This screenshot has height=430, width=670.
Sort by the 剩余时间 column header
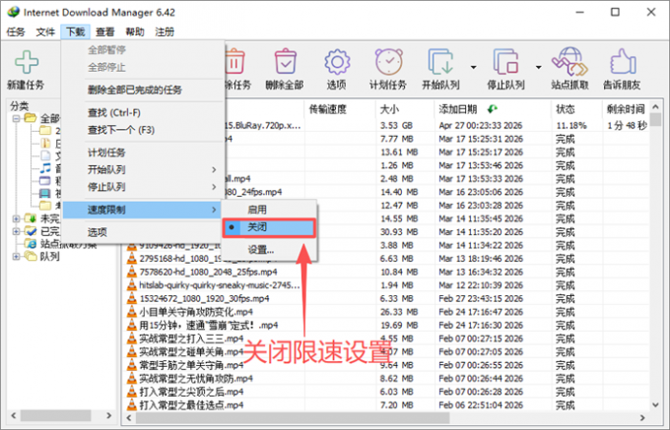tap(626, 109)
